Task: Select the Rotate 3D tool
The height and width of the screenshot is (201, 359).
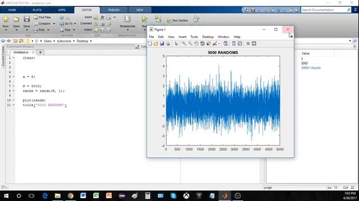Action: click(x=202, y=44)
